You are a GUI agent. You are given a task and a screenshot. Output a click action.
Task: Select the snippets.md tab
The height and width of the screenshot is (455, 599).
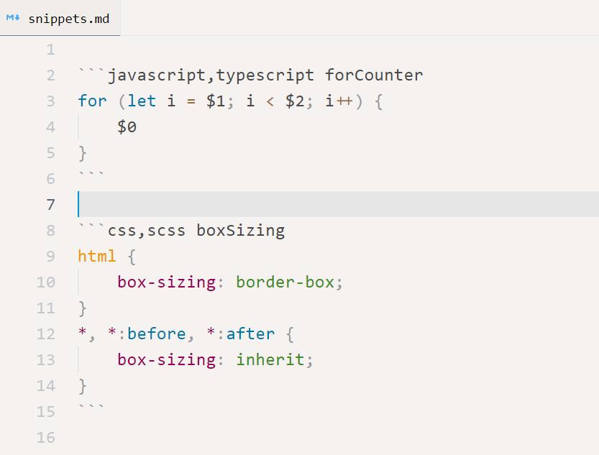coord(60,18)
